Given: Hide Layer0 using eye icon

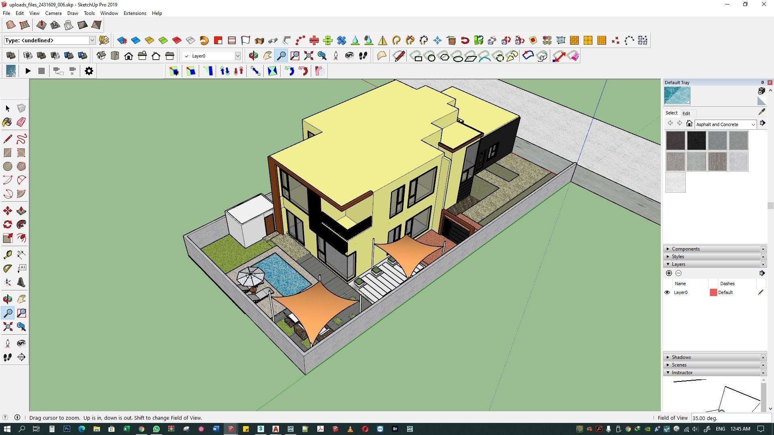Looking at the screenshot, I should click(x=667, y=292).
